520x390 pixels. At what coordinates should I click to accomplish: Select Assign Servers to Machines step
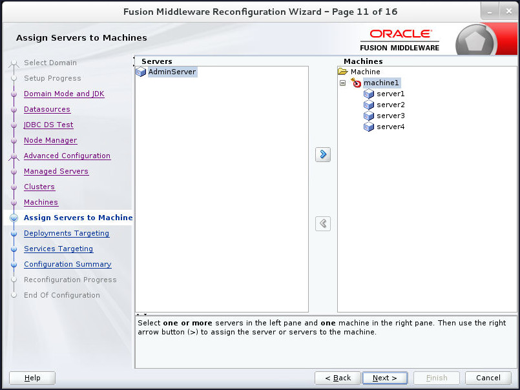click(x=78, y=218)
